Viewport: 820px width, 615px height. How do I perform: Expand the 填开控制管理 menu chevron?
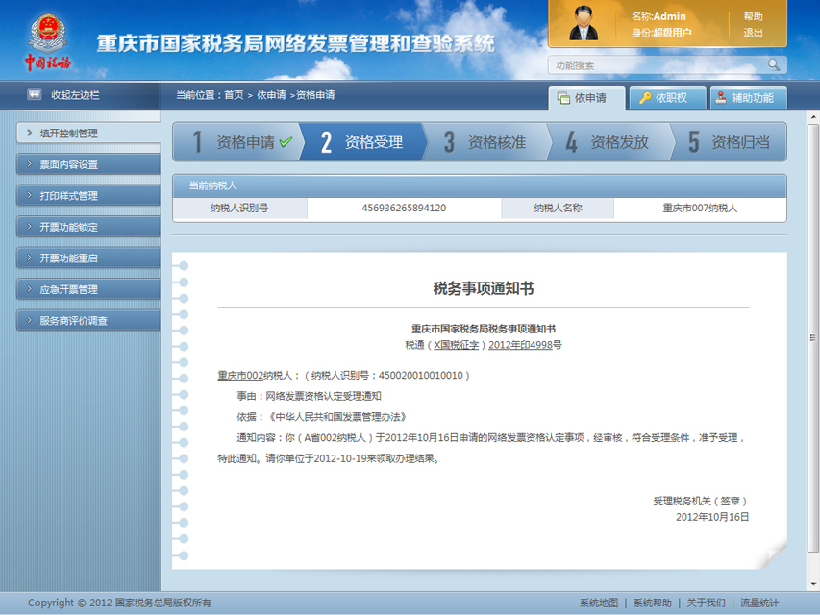coord(29,133)
